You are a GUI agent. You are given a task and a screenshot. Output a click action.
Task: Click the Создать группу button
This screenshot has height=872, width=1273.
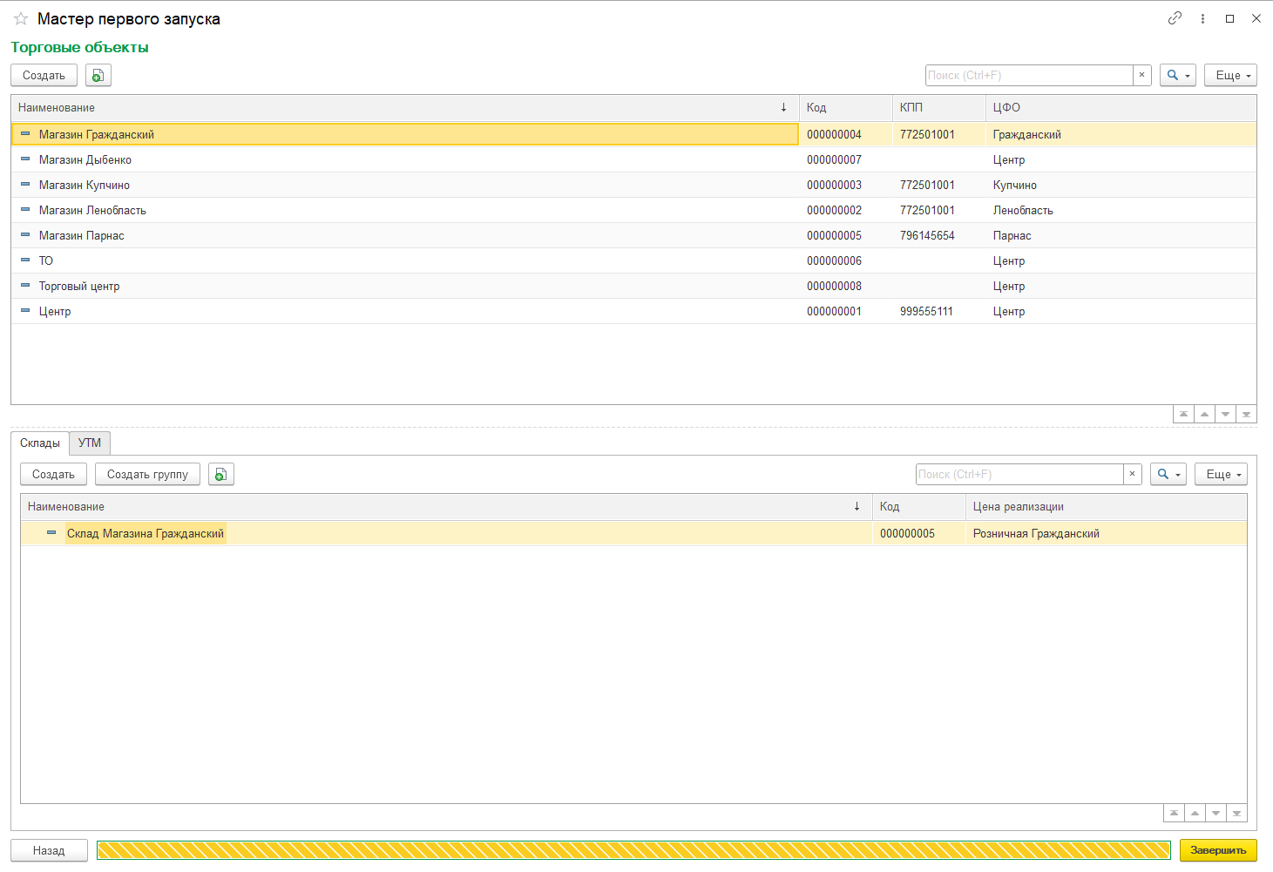point(147,475)
